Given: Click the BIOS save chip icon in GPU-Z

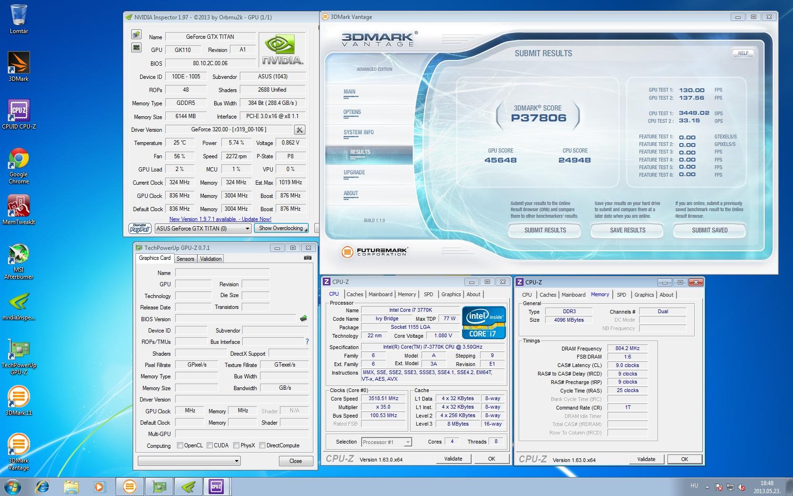Looking at the screenshot, I should coord(304,318).
